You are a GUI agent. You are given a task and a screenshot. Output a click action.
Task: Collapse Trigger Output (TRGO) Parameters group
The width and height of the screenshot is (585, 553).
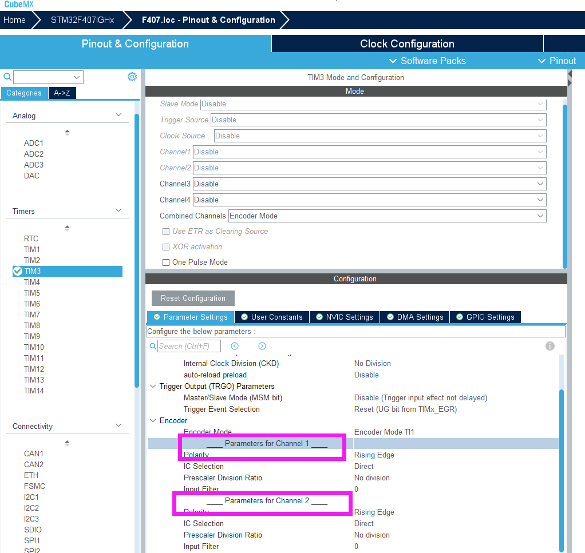(153, 387)
